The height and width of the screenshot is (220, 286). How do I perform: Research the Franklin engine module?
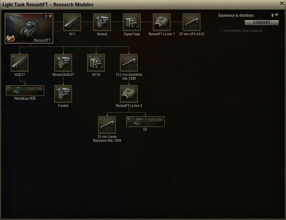pos(63,94)
